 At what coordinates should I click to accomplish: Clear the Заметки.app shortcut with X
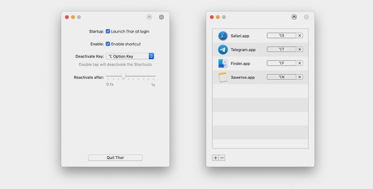(x=299, y=77)
